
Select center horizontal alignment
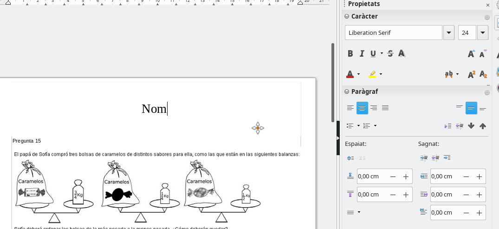(x=362, y=108)
